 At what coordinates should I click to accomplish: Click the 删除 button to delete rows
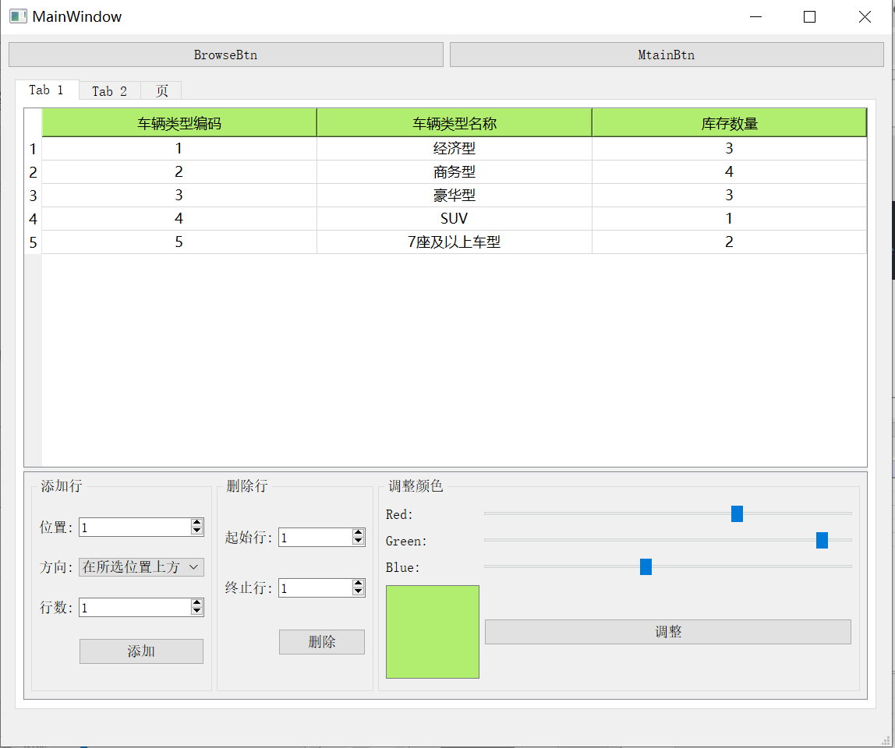point(321,641)
